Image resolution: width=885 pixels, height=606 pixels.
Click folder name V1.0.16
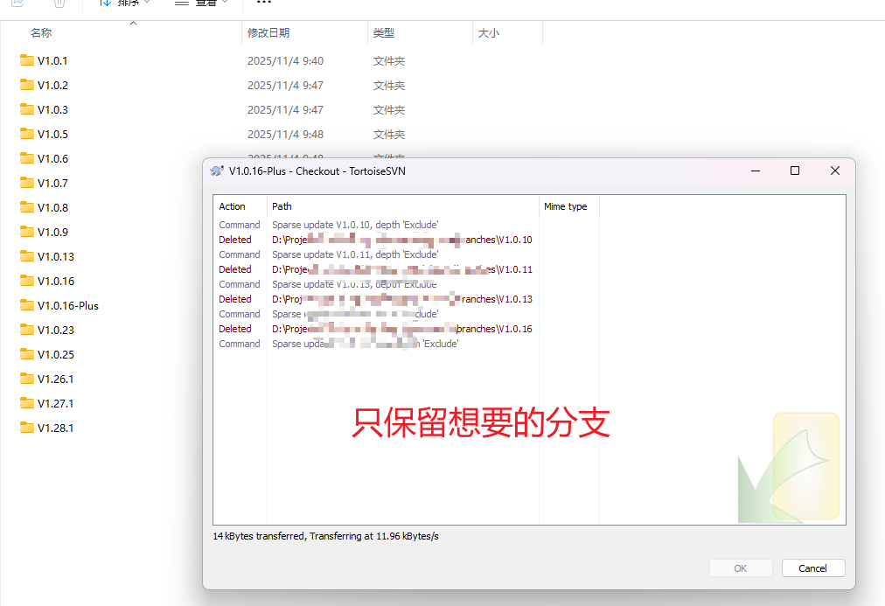click(56, 281)
